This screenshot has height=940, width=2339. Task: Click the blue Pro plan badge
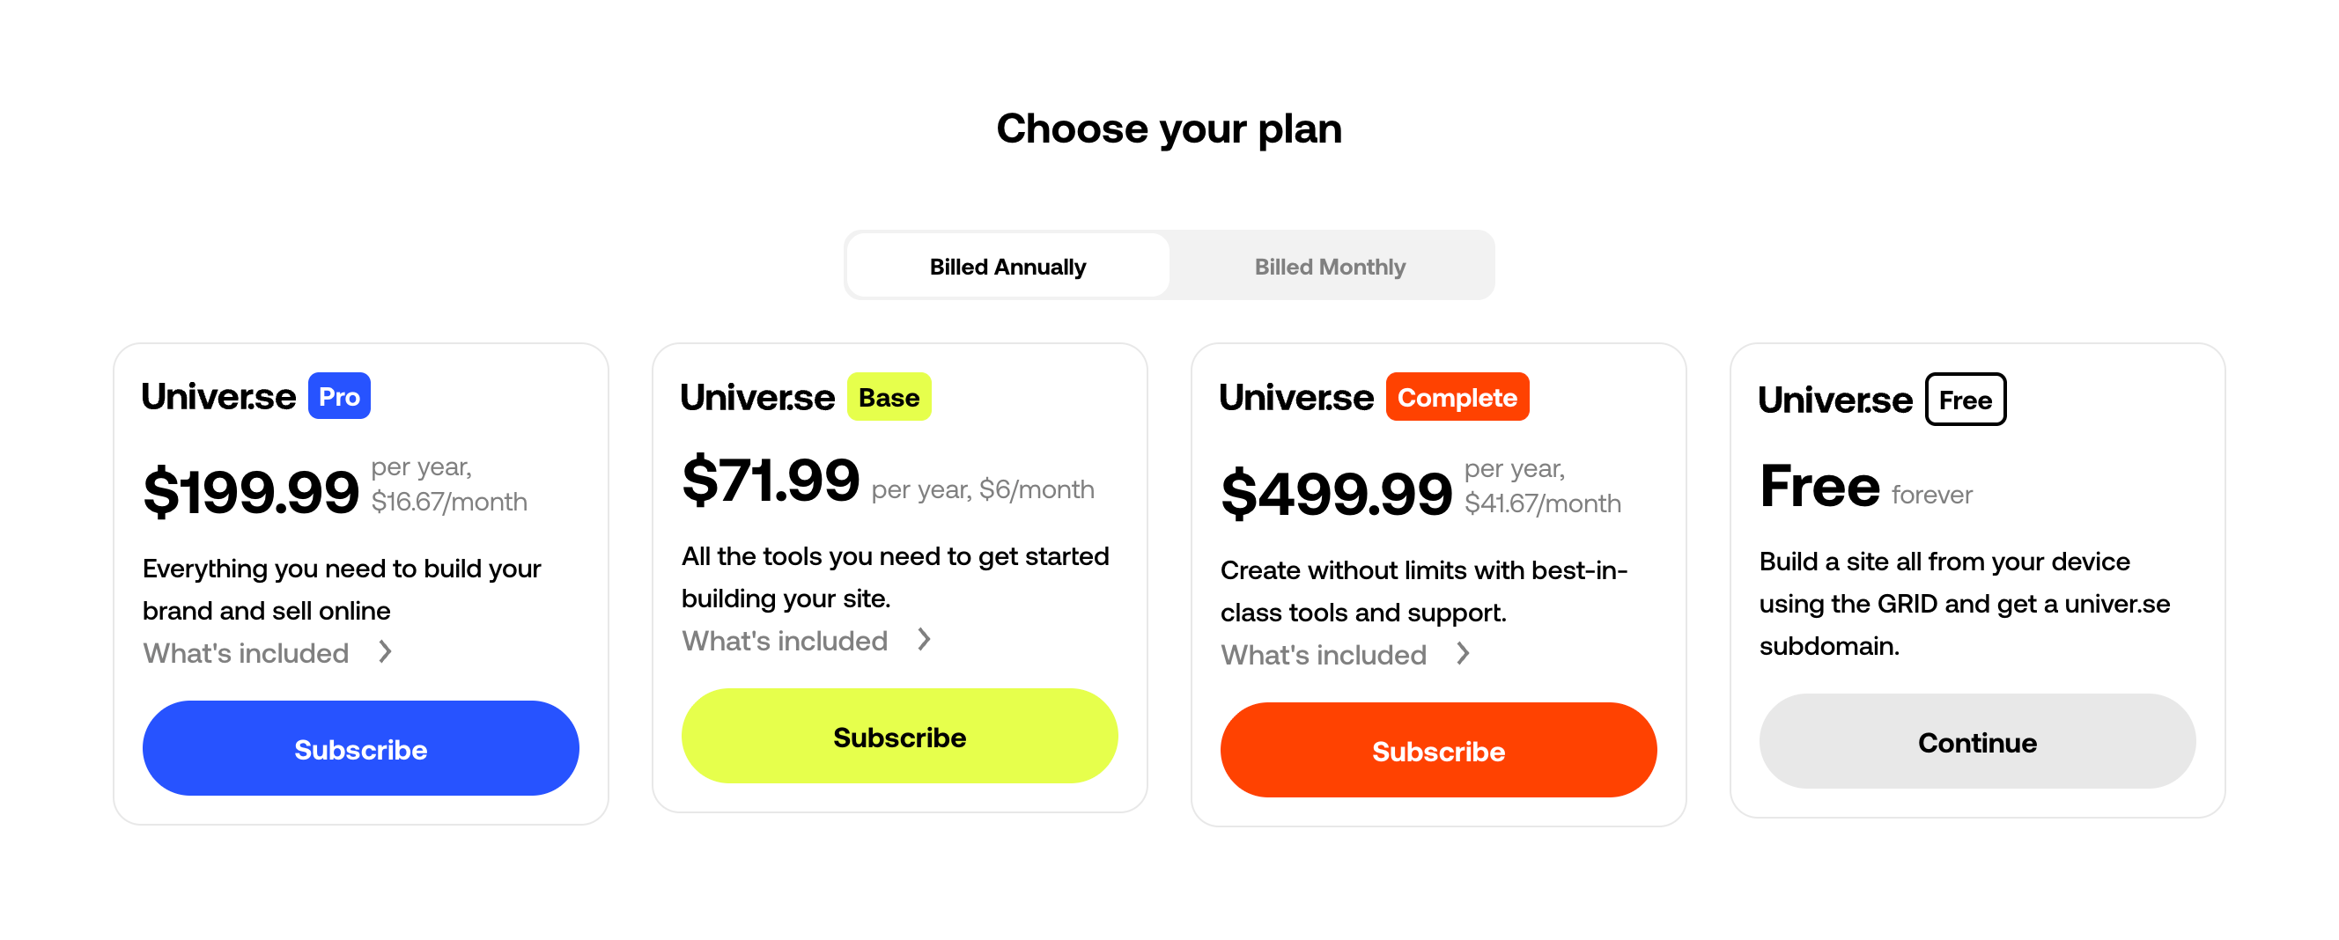tap(339, 396)
